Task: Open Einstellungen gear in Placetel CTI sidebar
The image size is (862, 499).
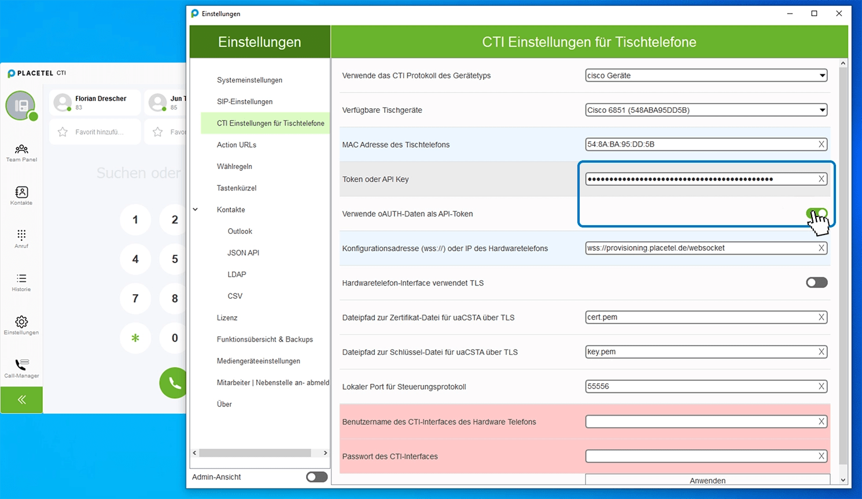Action: 21,325
